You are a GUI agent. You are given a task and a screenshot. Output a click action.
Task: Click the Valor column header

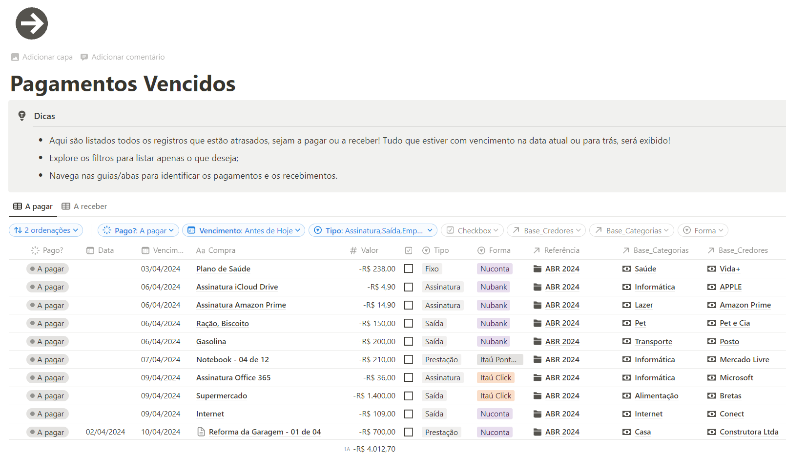[x=369, y=250]
